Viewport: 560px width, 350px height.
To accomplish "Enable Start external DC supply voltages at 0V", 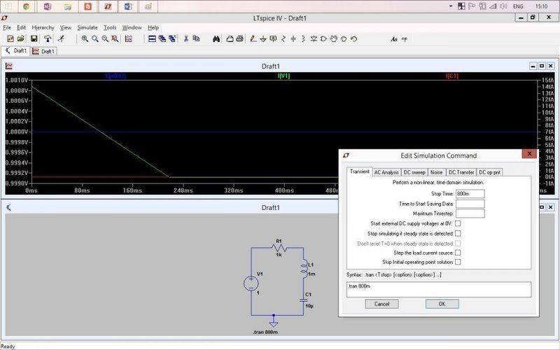I will 458,223.
